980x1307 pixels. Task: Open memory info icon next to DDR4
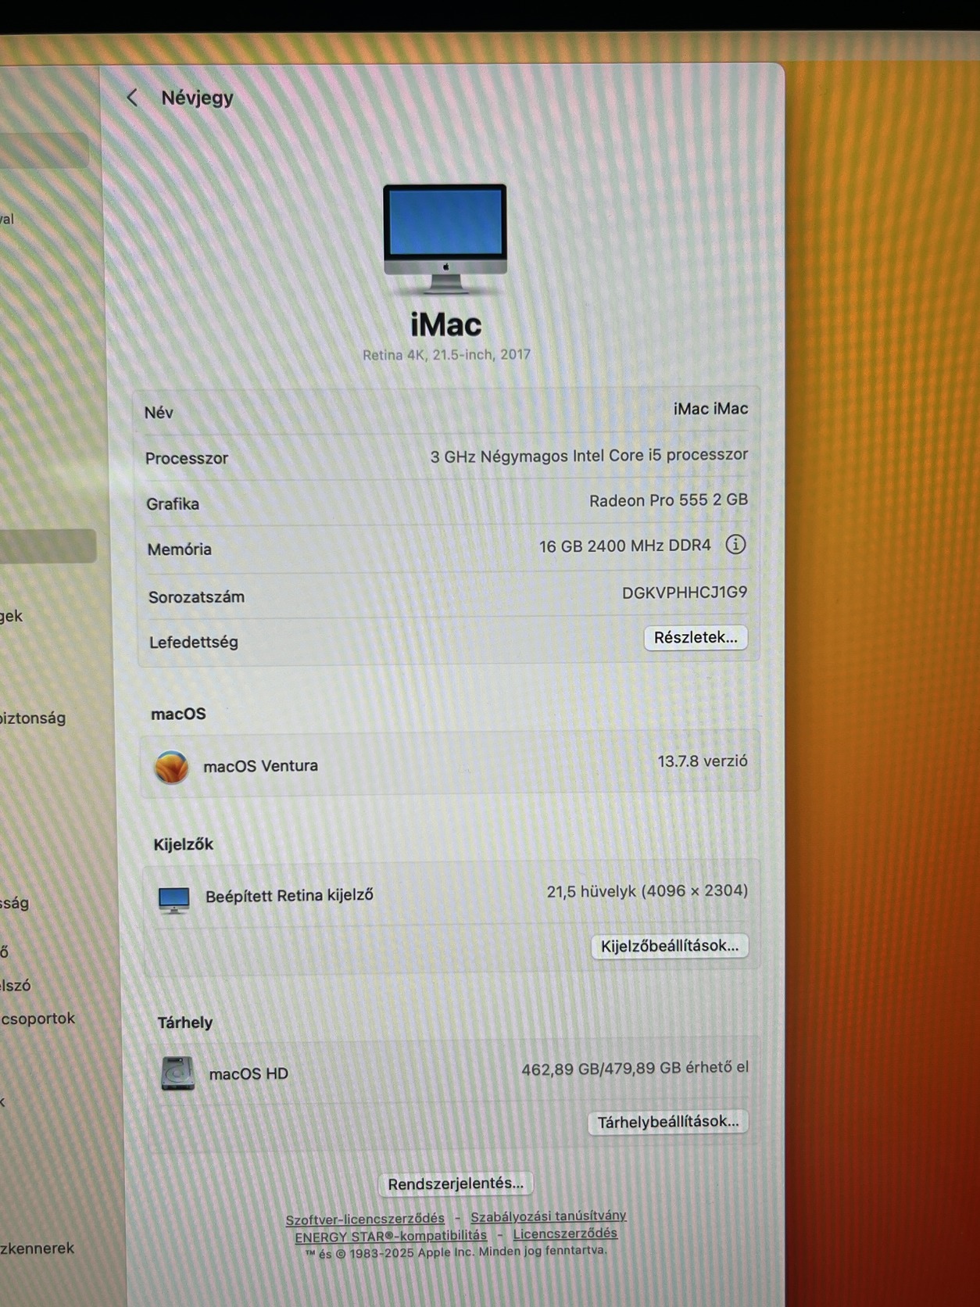pos(735,544)
